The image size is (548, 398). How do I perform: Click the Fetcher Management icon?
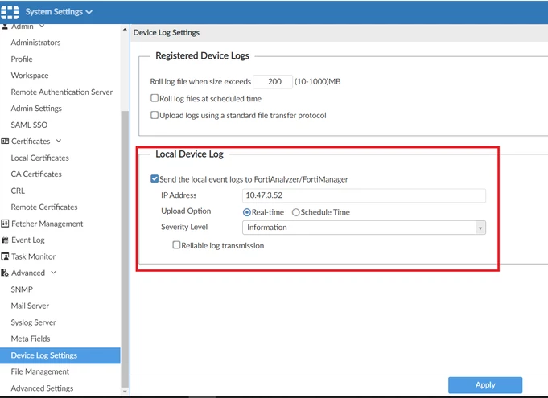tap(5, 224)
